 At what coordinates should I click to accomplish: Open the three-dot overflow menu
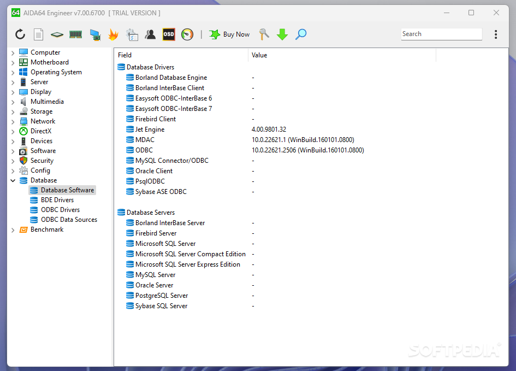tap(496, 34)
